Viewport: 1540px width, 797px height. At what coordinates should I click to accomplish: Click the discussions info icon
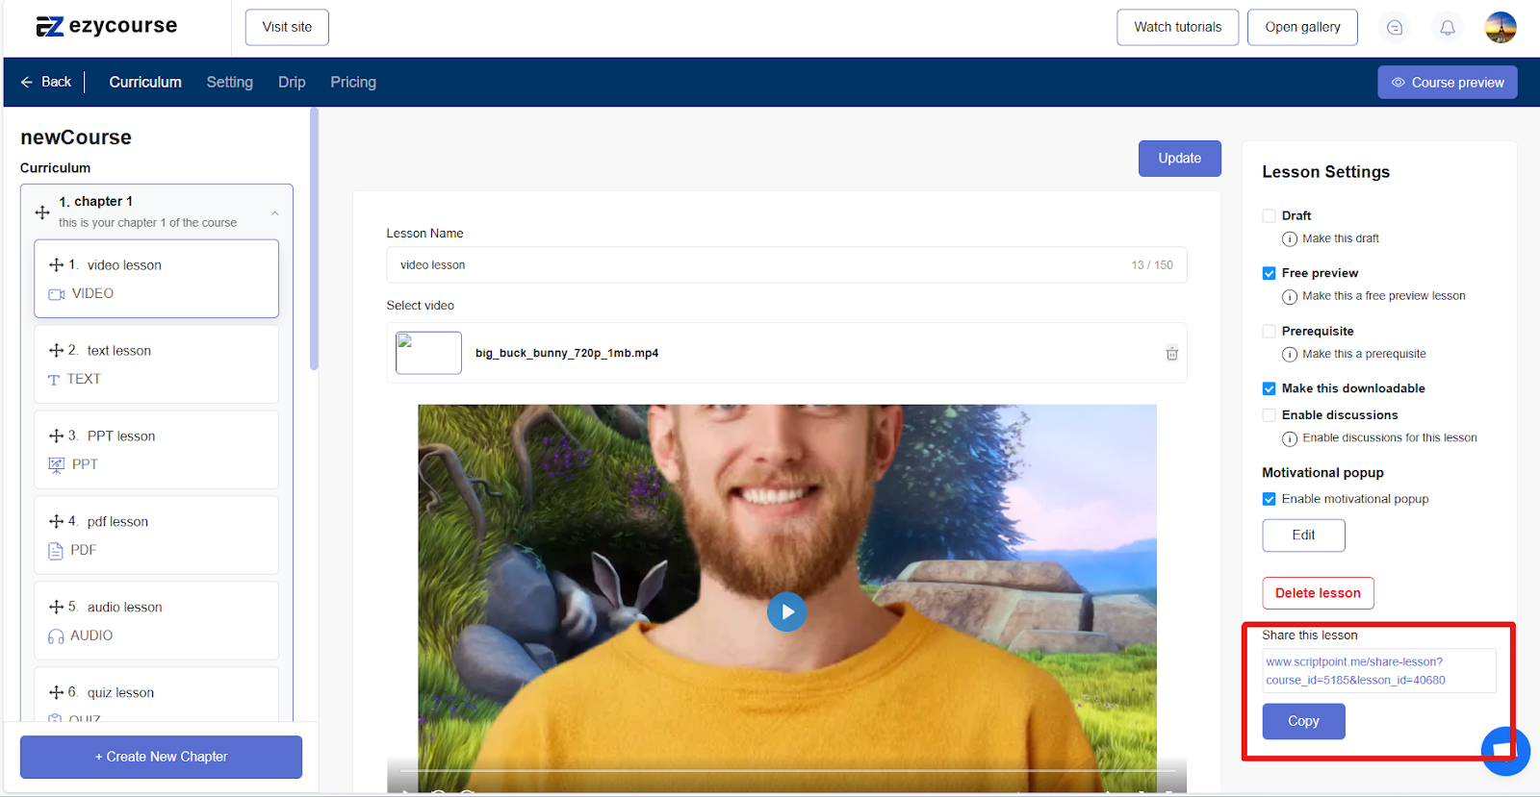pyautogui.click(x=1289, y=438)
